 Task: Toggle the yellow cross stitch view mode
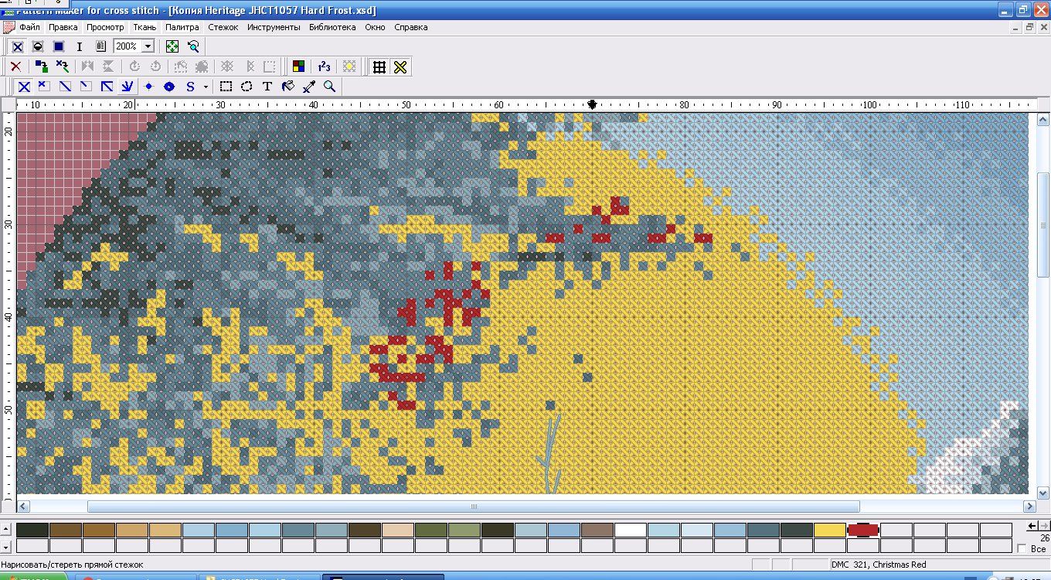coord(400,67)
